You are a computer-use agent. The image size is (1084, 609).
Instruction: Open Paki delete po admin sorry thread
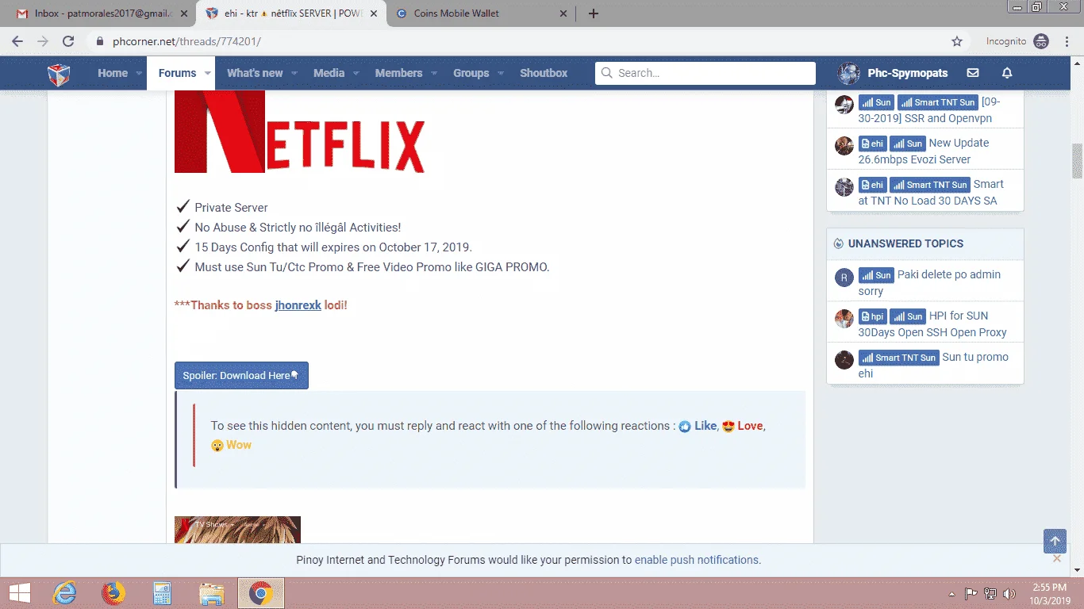coord(929,282)
